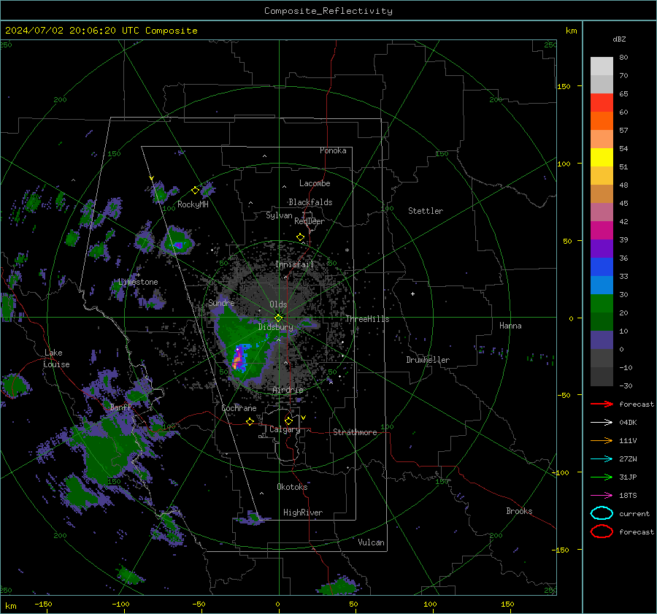This screenshot has height=614, width=657.
Task: Select the bright green 30 dBZ swatch
Action: (602, 304)
